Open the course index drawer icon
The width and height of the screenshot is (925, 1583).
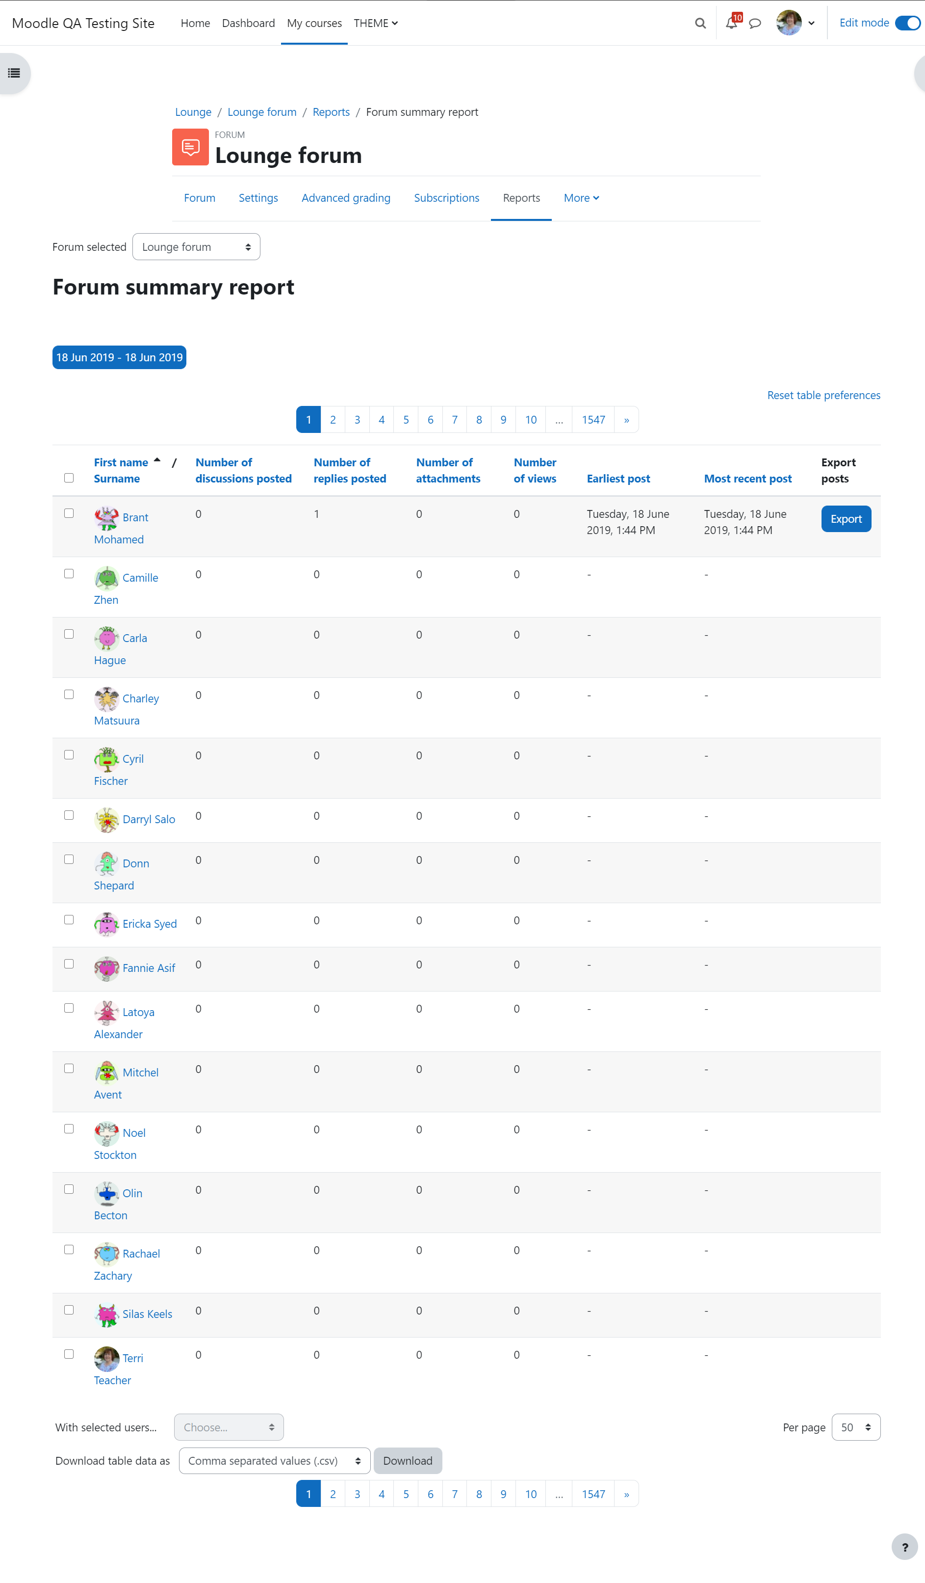coord(14,74)
